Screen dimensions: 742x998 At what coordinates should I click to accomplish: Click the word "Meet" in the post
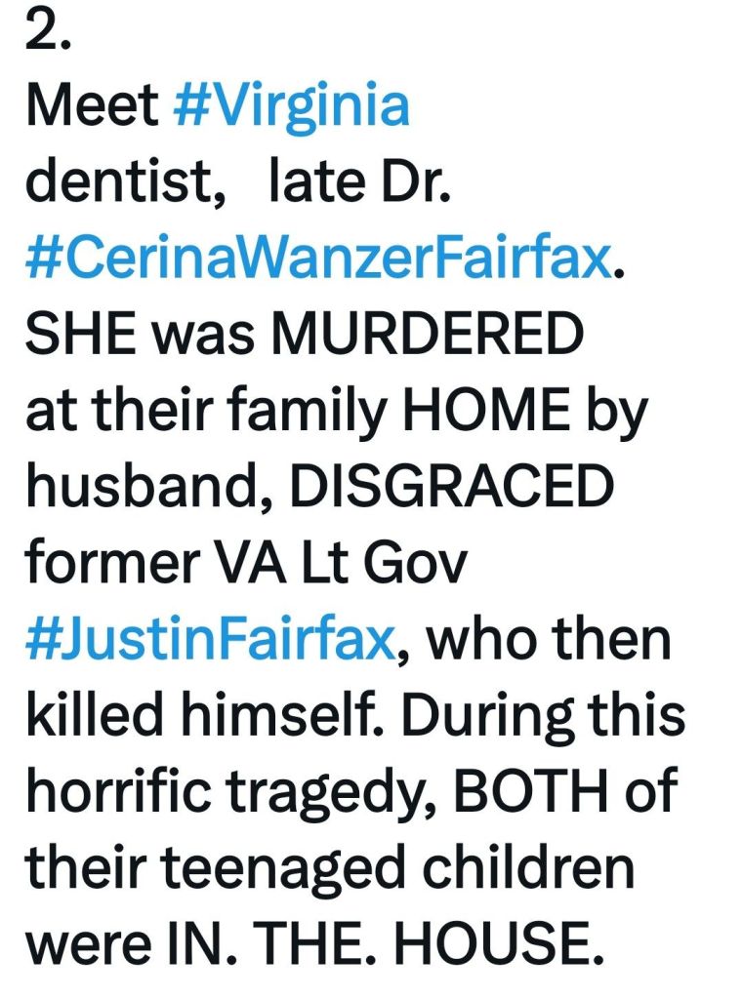point(92,104)
